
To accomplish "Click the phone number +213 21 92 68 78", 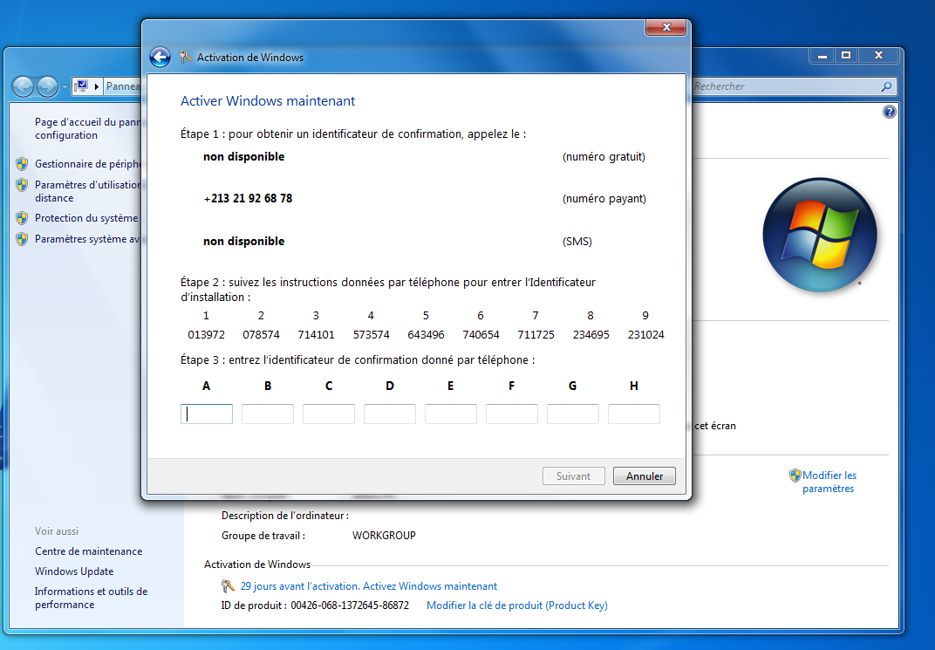I will [x=248, y=199].
